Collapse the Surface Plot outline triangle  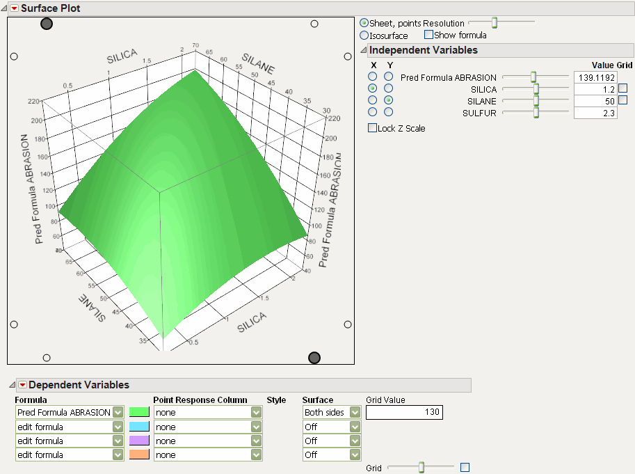(5, 9)
